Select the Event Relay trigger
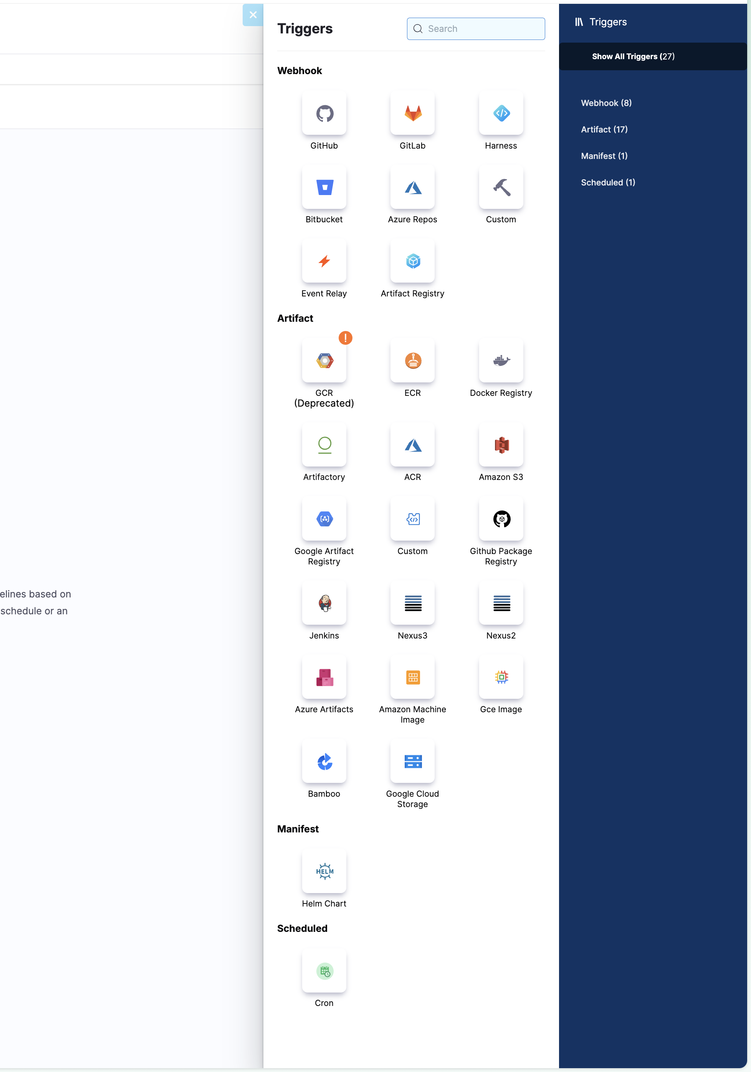 (x=324, y=261)
